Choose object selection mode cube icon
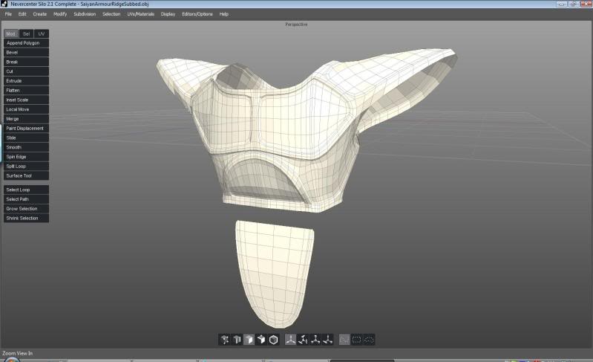 tap(273, 340)
